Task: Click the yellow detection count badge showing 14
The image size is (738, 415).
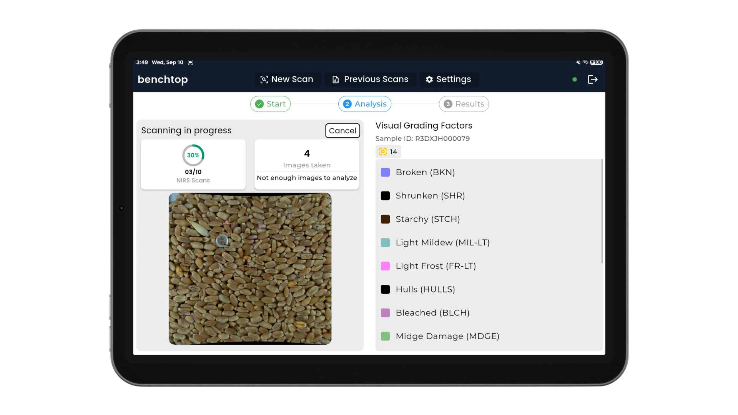Action: 388,152
